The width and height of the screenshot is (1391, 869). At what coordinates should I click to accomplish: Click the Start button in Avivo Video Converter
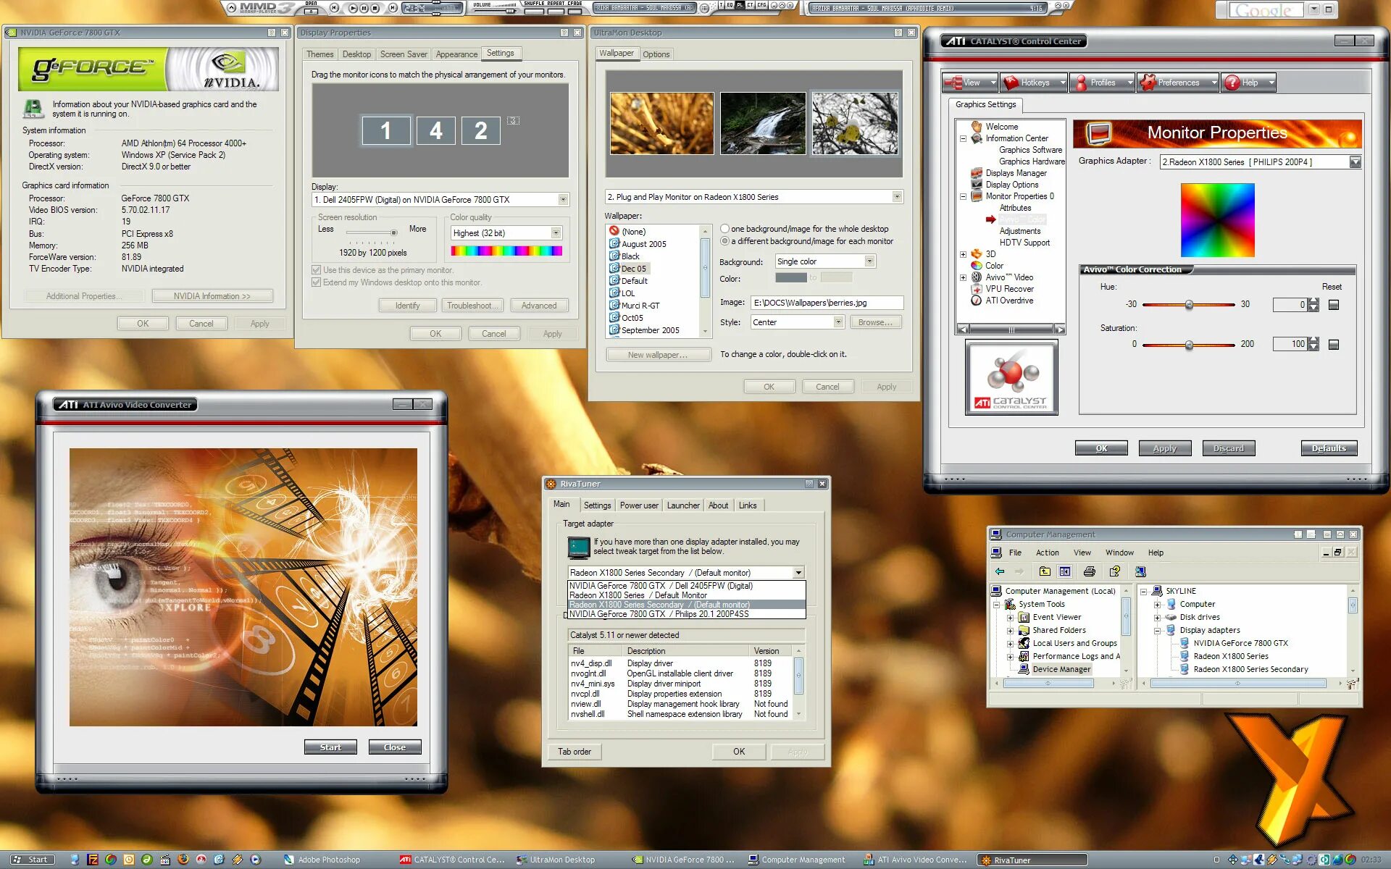pos(330,747)
